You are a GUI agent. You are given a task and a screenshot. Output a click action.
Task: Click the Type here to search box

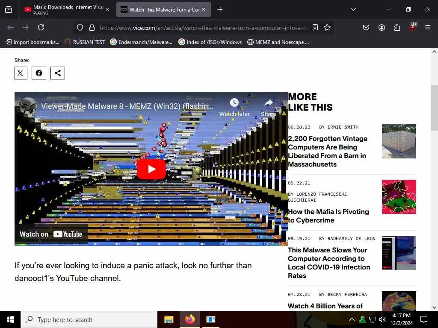click(89, 319)
